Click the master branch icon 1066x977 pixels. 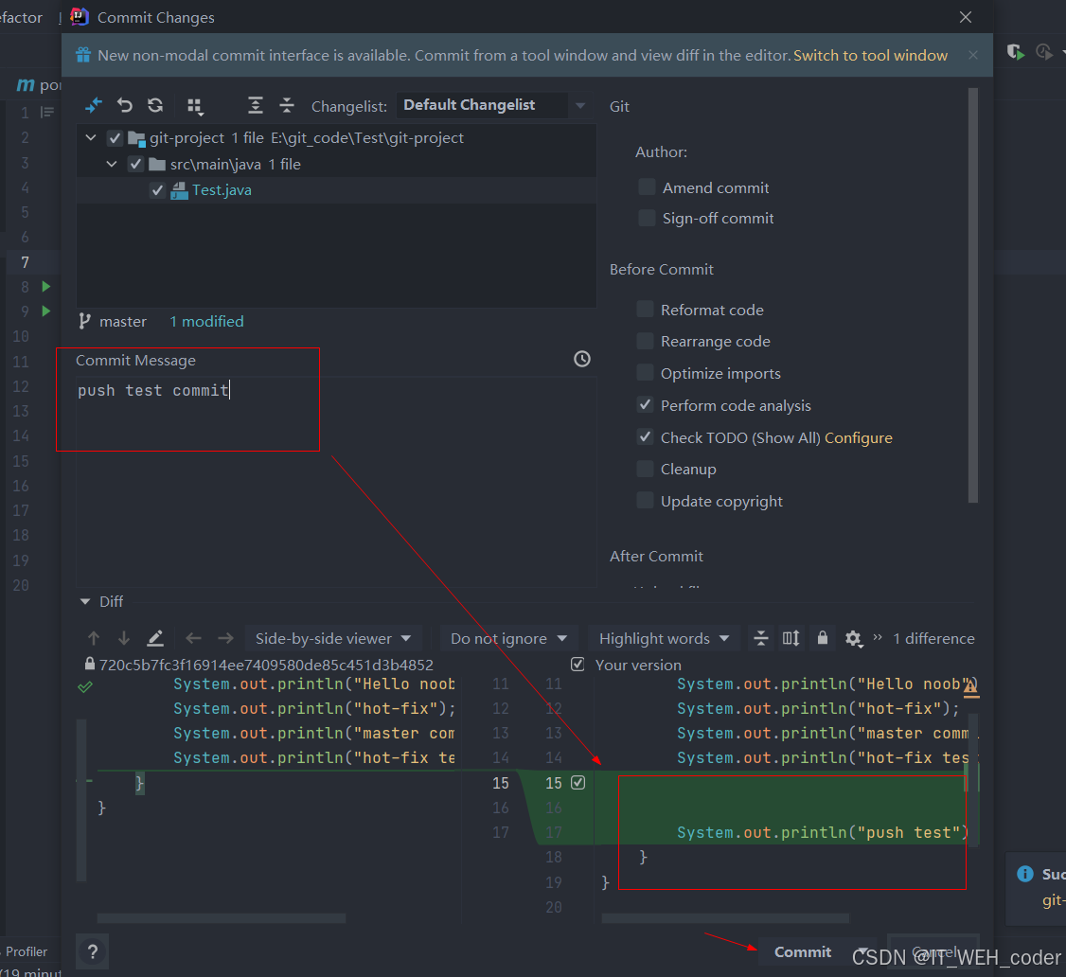pos(85,321)
